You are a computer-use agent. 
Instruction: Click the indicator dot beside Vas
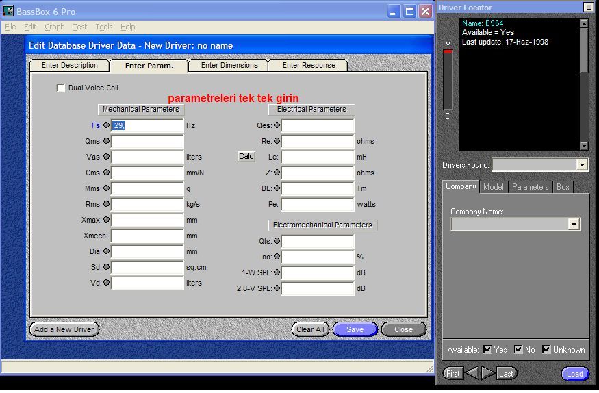click(106, 157)
